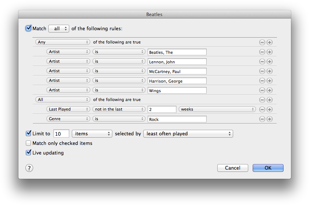Add a rule after the Any group
Viewport: 309px width, 205px height.
pyautogui.click(x=270, y=42)
